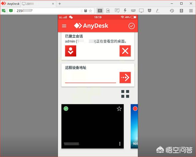Image resolution: width=196 pixels, height=157 pixels.
Task: Open the black recent session thumbnail
Action: pyautogui.click(x=92, y=126)
